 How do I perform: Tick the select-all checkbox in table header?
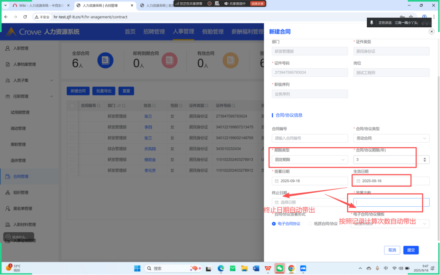[x=72, y=106]
